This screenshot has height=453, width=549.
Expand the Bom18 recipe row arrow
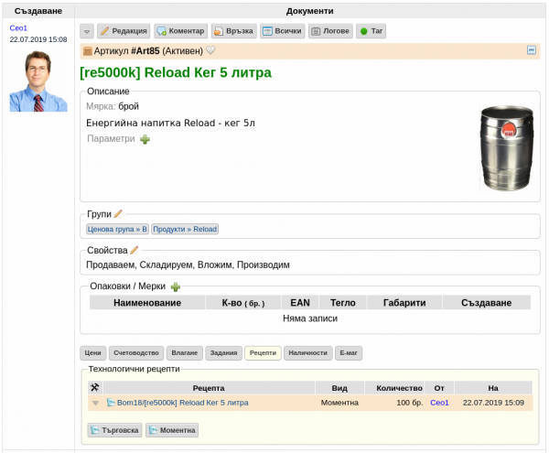(95, 404)
